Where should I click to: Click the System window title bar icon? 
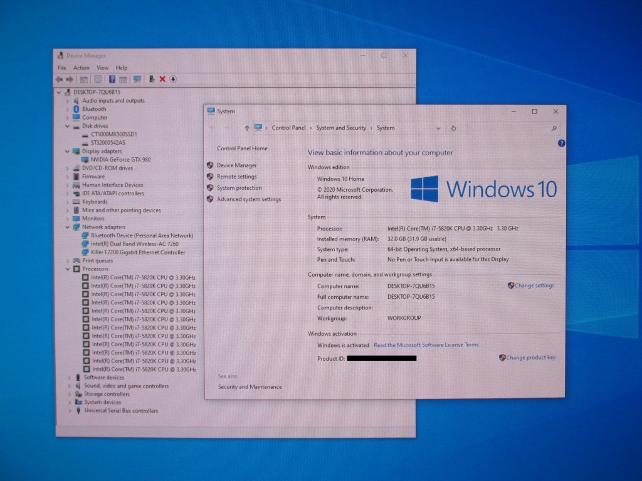click(211, 111)
